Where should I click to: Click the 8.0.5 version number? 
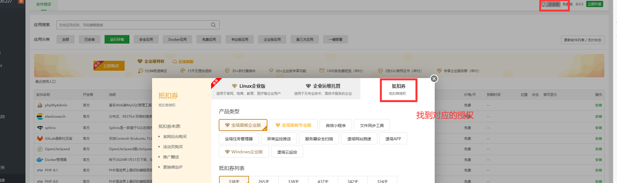pyautogui.click(x=579, y=4)
